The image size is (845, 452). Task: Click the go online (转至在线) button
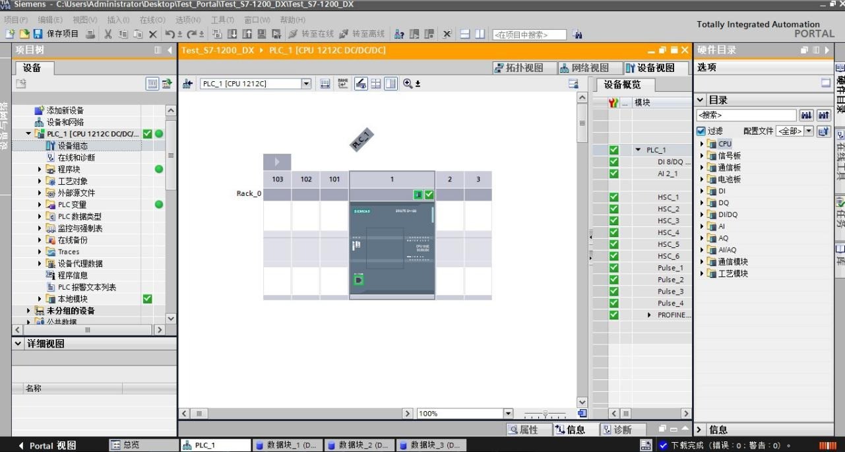(x=311, y=34)
